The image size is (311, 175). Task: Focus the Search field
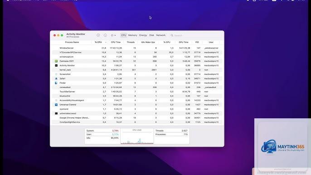point(195,35)
